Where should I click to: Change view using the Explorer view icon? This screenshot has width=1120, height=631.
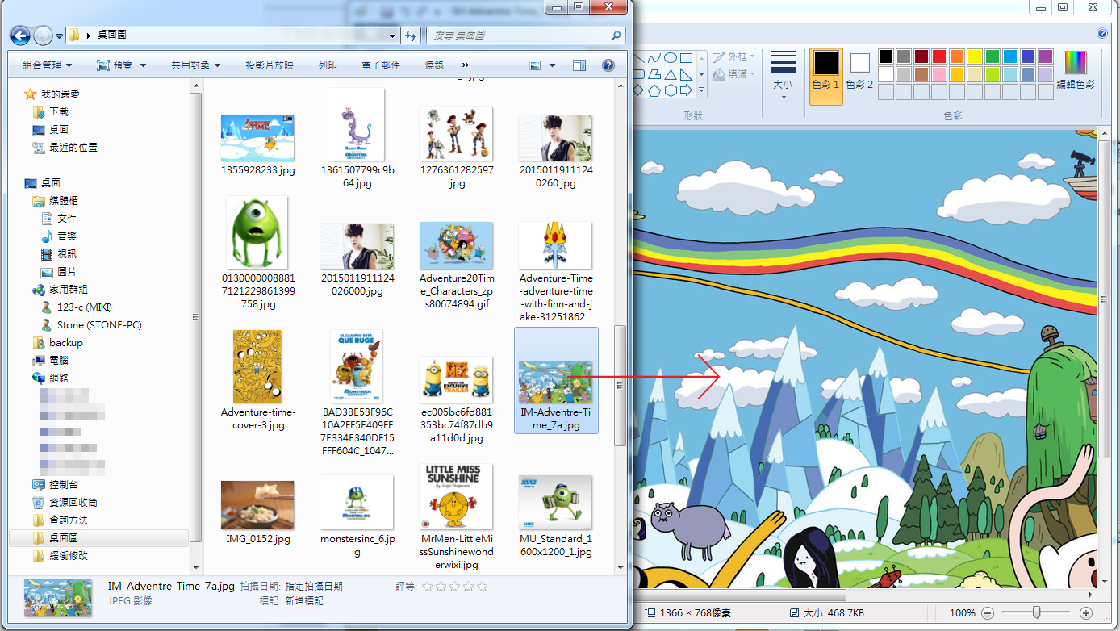coord(535,65)
